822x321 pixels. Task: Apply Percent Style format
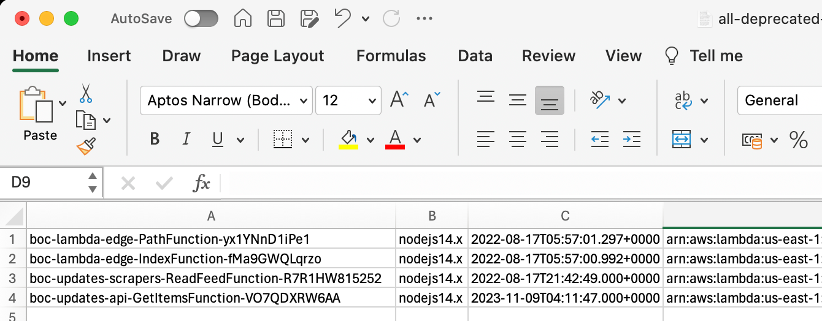[x=799, y=140]
